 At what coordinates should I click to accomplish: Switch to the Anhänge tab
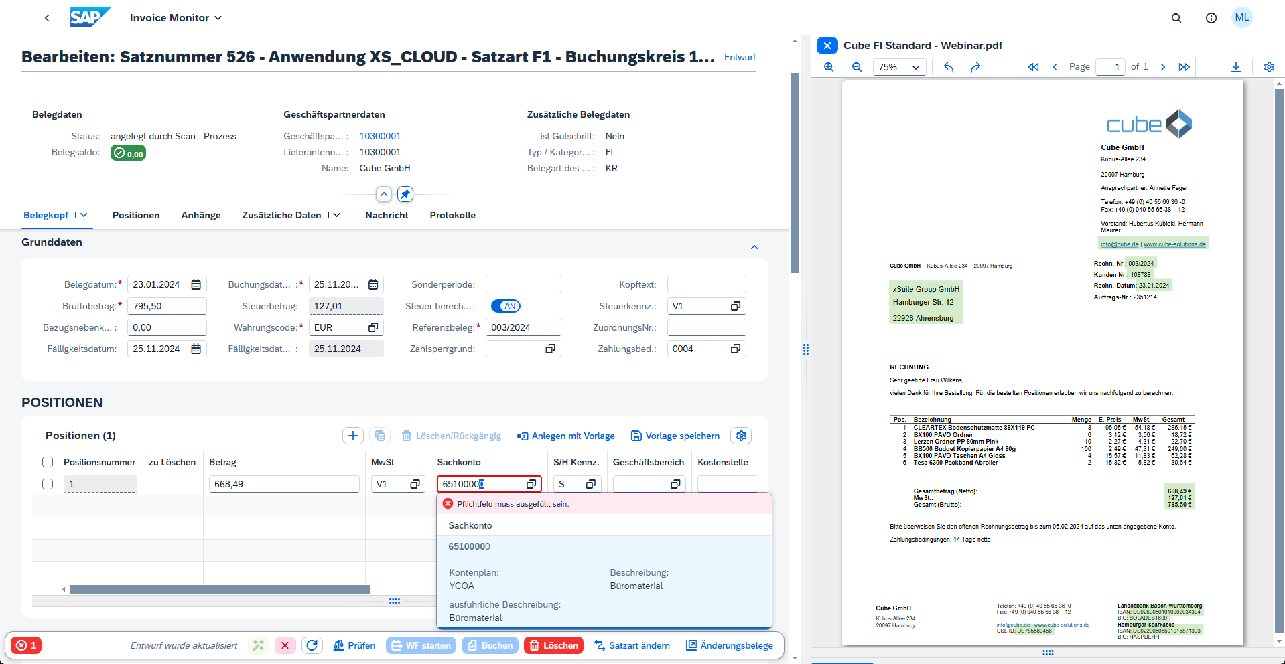pos(200,215)
